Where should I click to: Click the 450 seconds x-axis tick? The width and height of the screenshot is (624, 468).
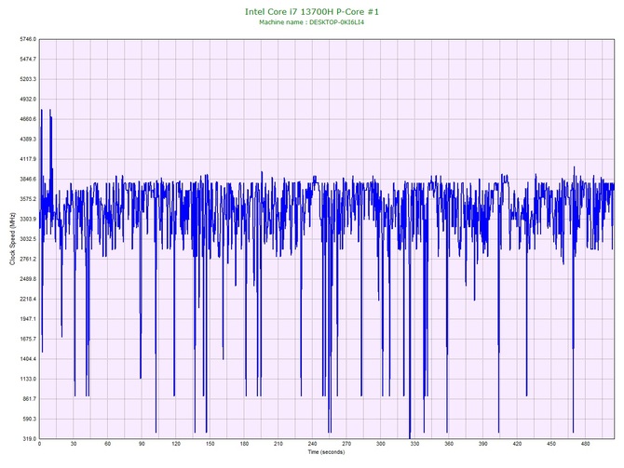tap(551, 444)
